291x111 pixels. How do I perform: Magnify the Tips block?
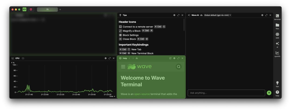click(x=178, y=15)
